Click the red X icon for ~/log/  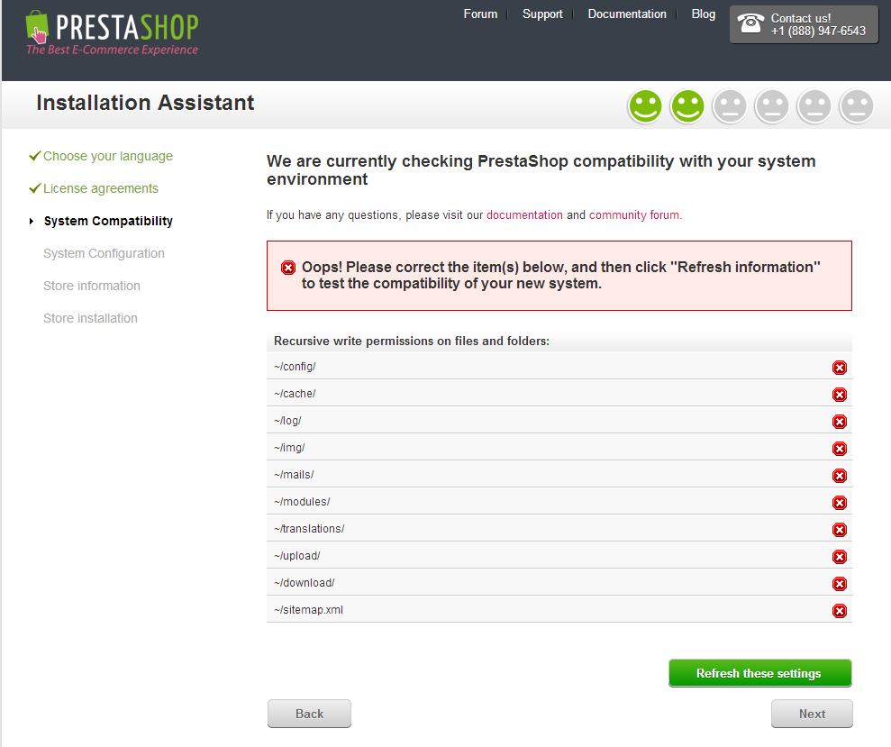(x=840, y=422)
